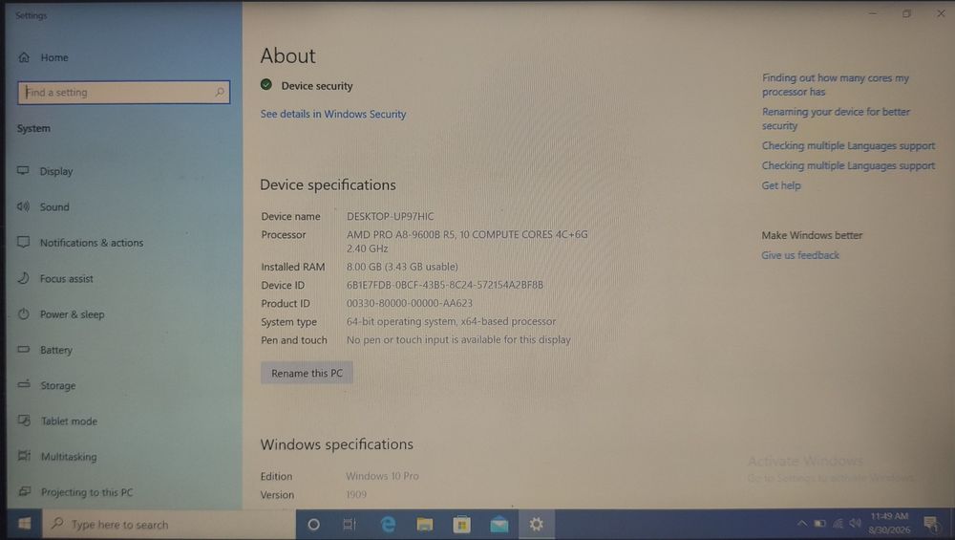
Task: Select the Device ID value
Action: tap(445, 285)
